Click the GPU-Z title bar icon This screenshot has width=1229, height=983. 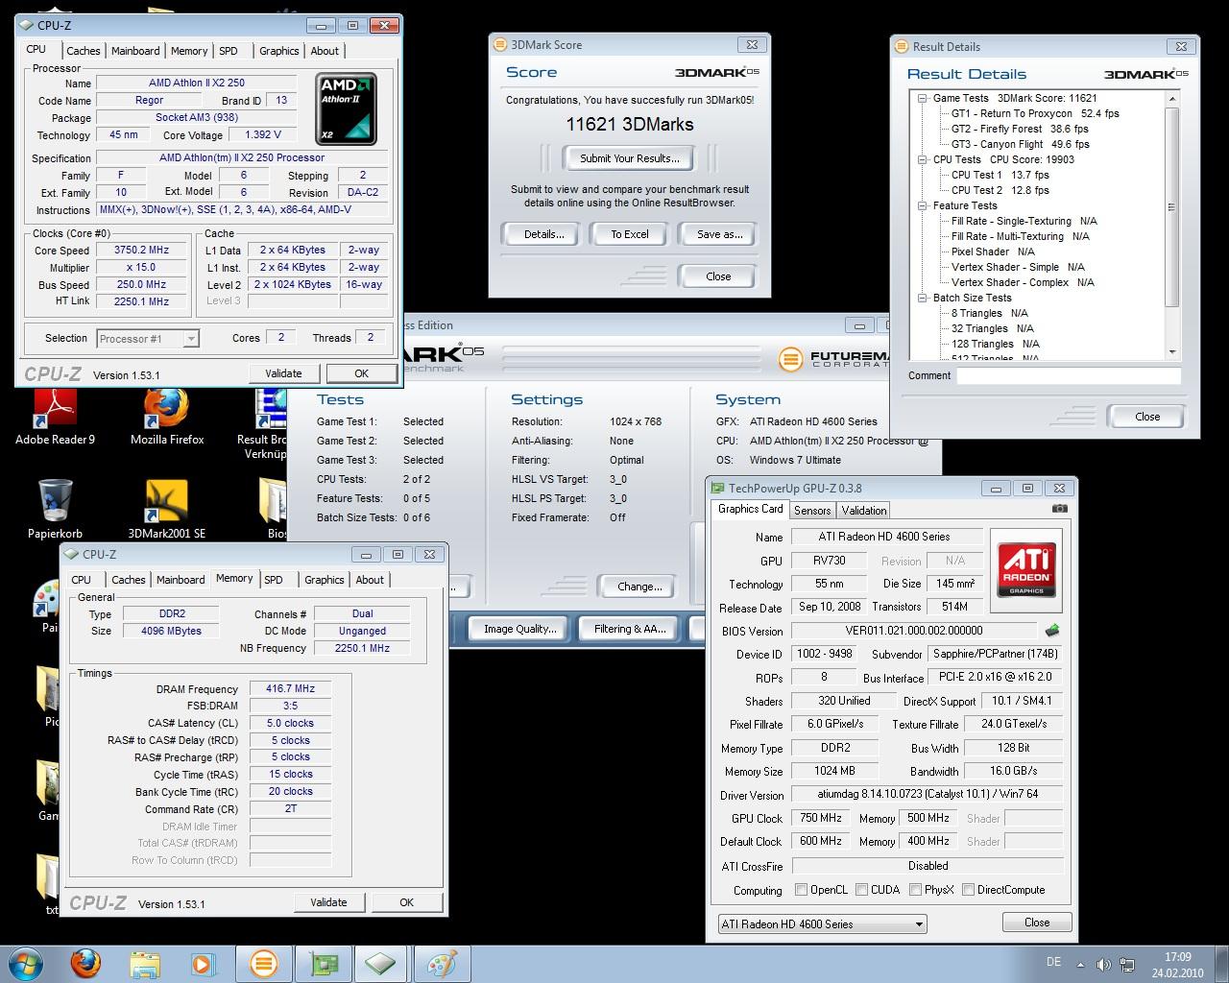(x=718, y=488)
